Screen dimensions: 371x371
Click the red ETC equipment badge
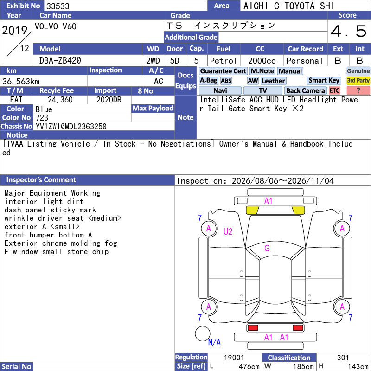tap(334, 90)
